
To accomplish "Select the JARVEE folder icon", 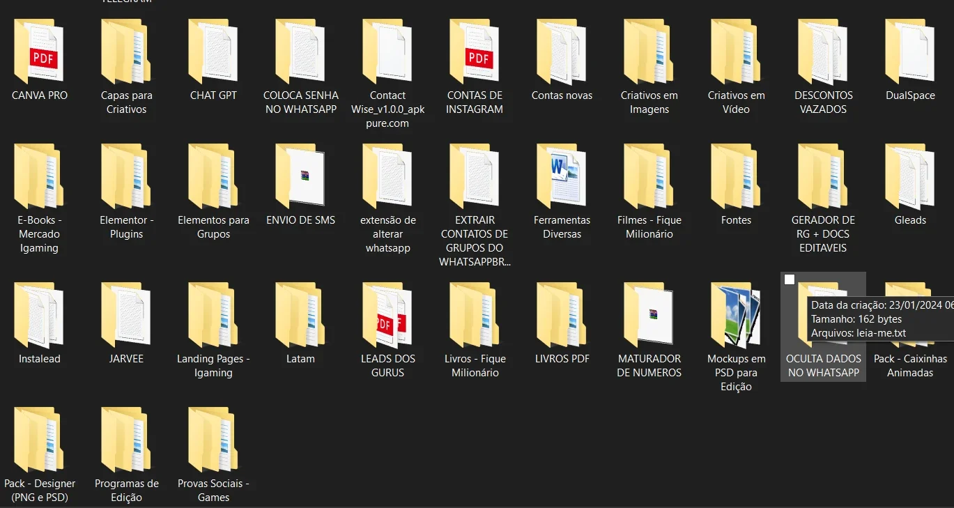I will pyautogui.click(x=126, y=314).
